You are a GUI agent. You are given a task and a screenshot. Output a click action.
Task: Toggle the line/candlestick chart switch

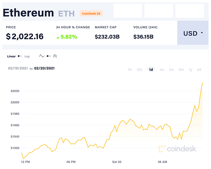tap(49, 56)
